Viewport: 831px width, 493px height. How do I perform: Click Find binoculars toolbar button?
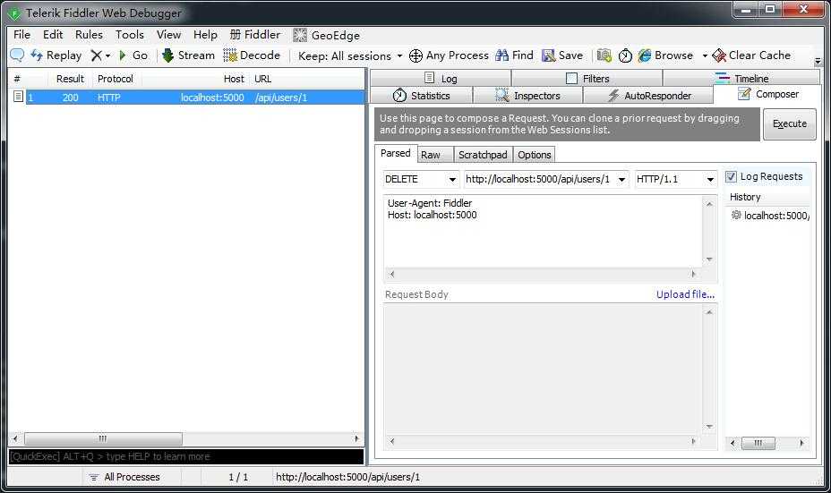pos(514,55)
